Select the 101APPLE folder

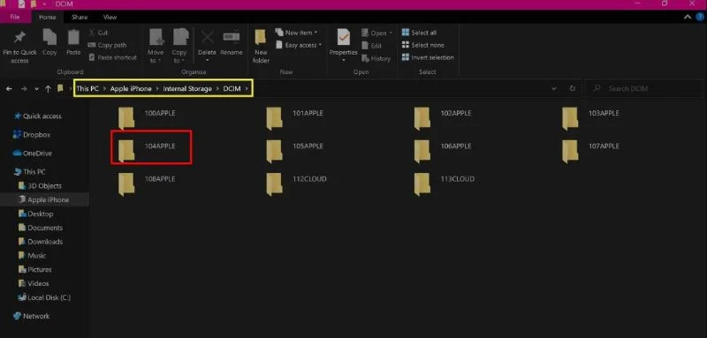point(294,118)
